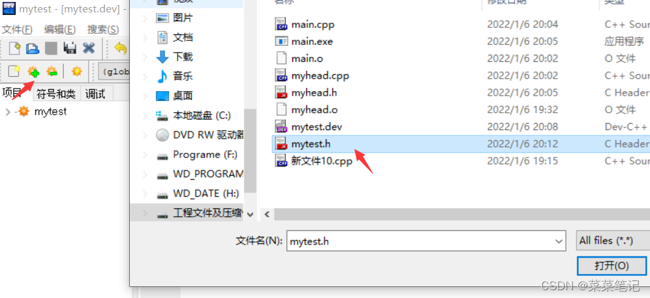The image size is (650, 298).
Task: Click the New project icon
Action: [14, 72]
